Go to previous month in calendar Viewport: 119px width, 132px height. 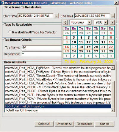(65, 23)
